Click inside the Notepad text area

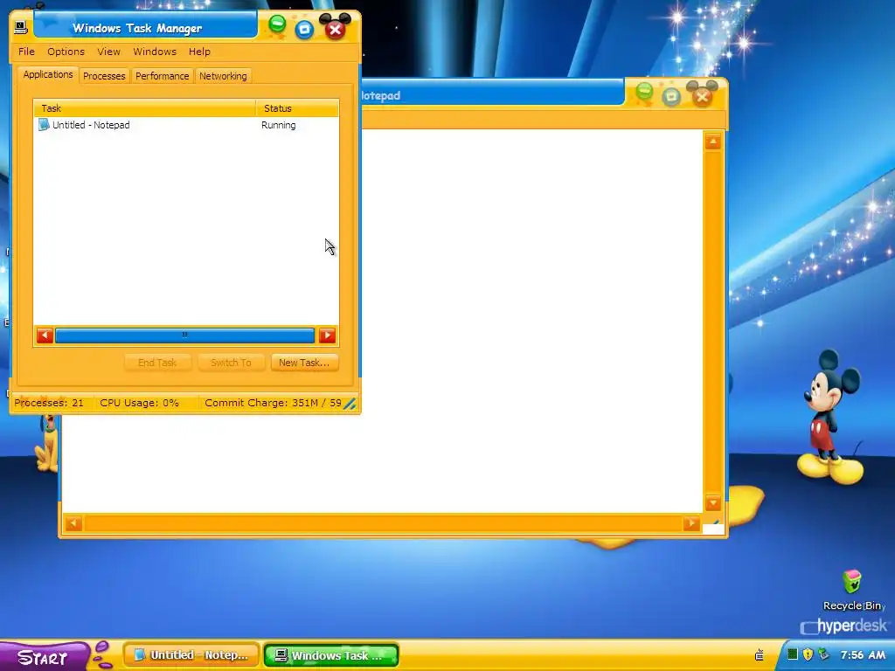[531, 320]
